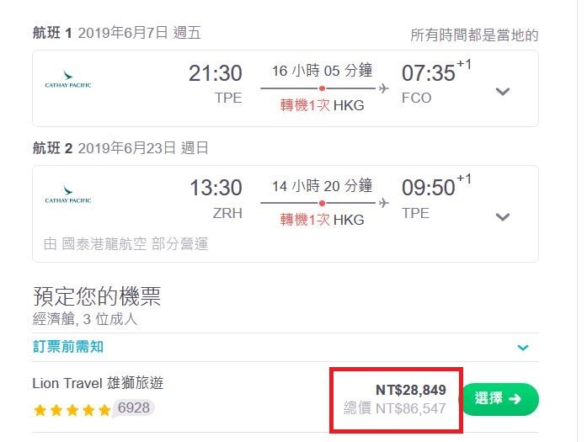
Task: Expand 訂票前需知 section chevron
Action: pos(523,348)
